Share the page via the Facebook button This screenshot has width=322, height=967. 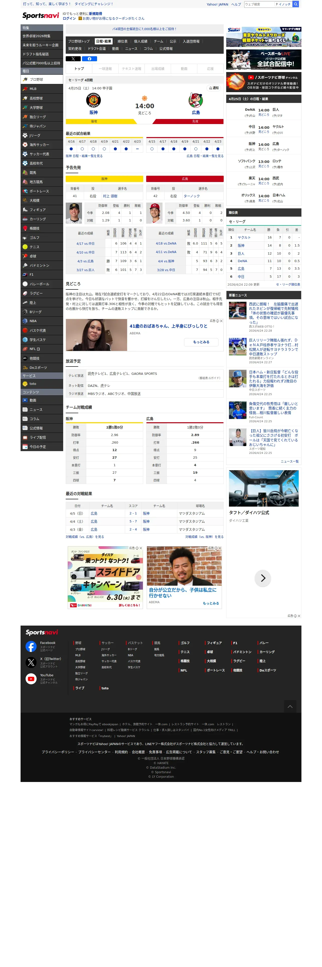point(89,58)
